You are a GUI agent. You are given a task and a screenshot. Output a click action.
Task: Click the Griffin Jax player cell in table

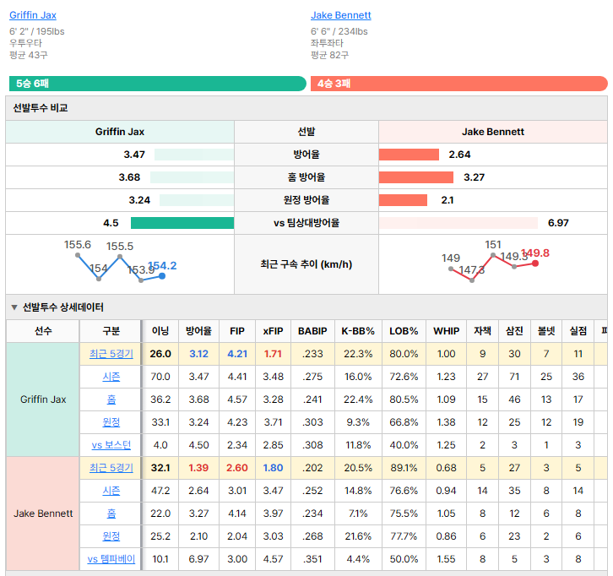[43, 399]
